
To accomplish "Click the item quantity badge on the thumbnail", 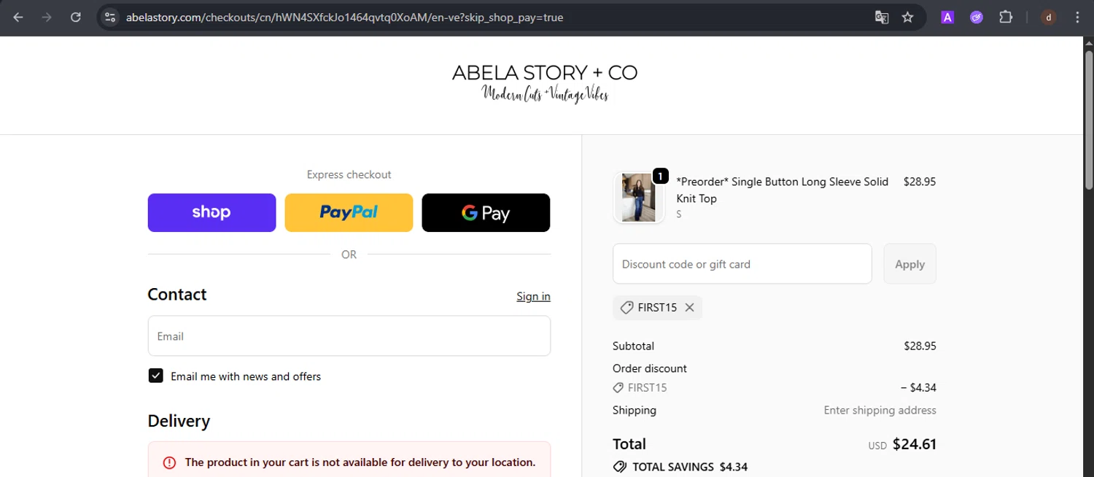I will tap(660, 176).
